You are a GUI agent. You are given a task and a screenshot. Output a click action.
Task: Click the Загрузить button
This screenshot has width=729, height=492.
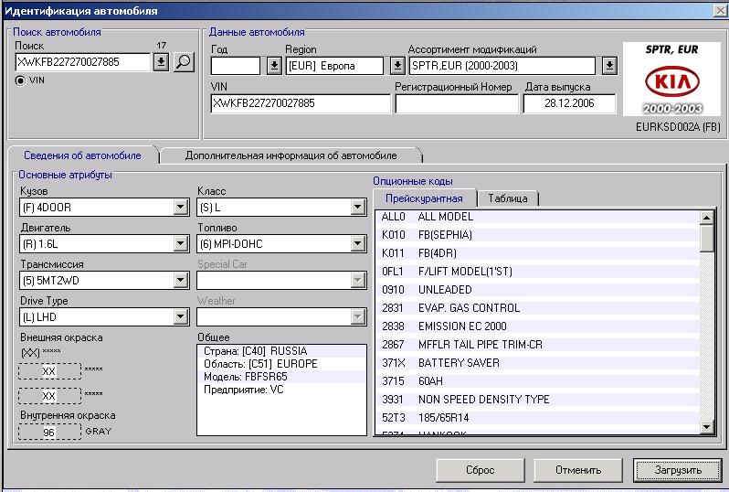(x=676, y=470)
